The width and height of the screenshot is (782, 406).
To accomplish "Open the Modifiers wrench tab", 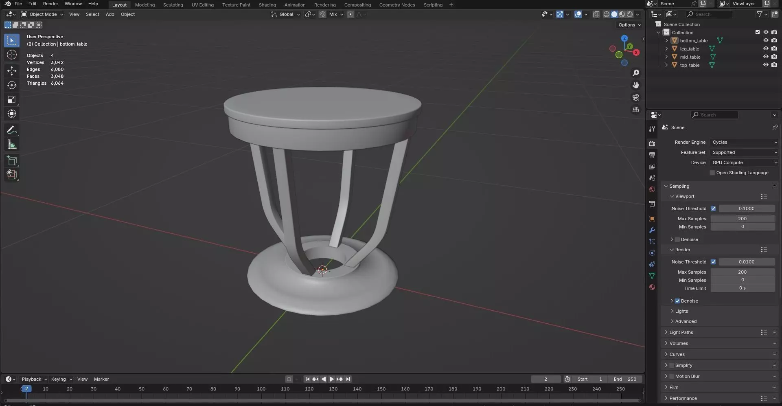I will click(652, 230).
